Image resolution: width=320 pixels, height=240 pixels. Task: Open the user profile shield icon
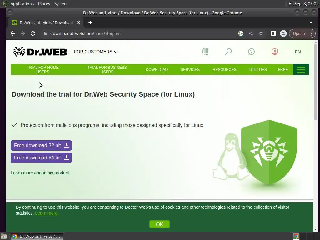tap(275, 52)
